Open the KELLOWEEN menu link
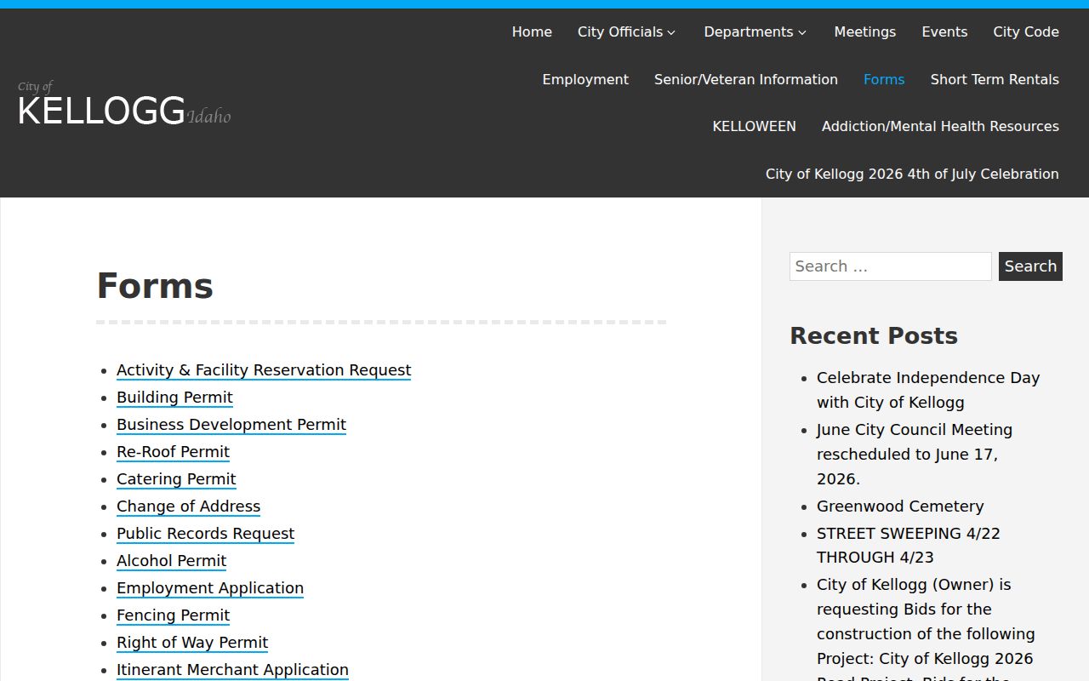 [754, 126]
